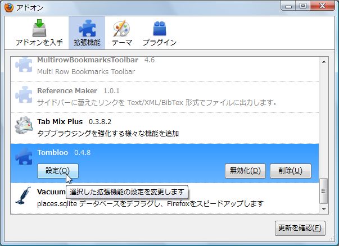Open the テーマ (Themes) palette tab
Viewport: 339px width, 246px height.
122,33
